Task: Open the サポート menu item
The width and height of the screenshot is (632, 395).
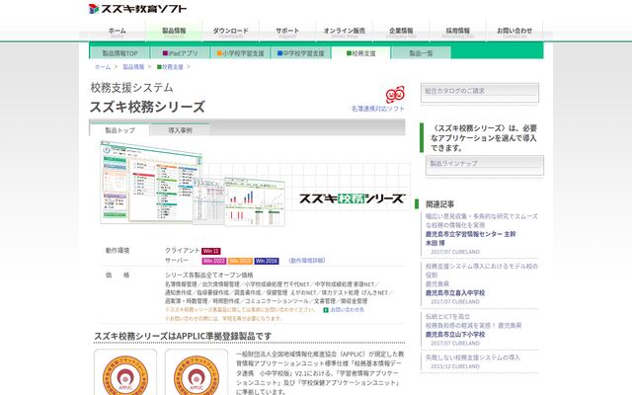Action: coord(287,33)
